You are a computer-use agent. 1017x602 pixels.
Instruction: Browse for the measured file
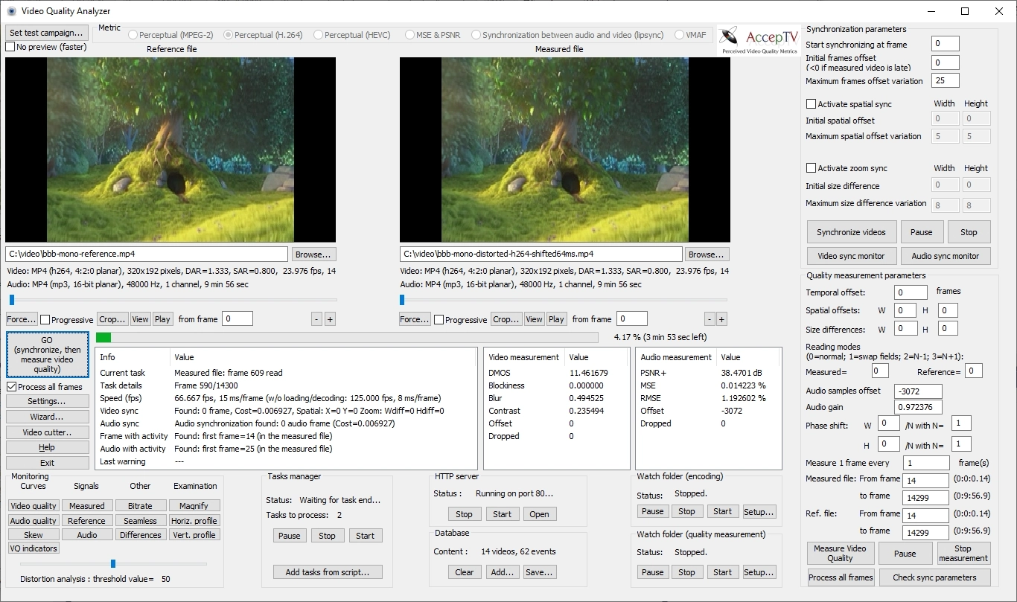[x=707, y=254]
